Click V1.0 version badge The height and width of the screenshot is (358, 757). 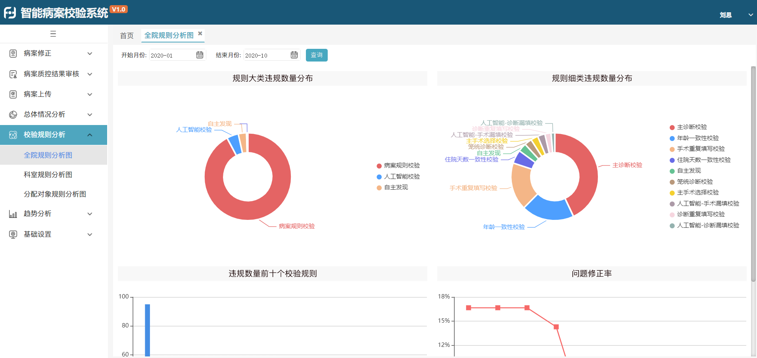[119, 9]
